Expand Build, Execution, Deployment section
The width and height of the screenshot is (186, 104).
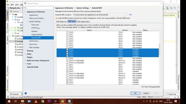25,60
